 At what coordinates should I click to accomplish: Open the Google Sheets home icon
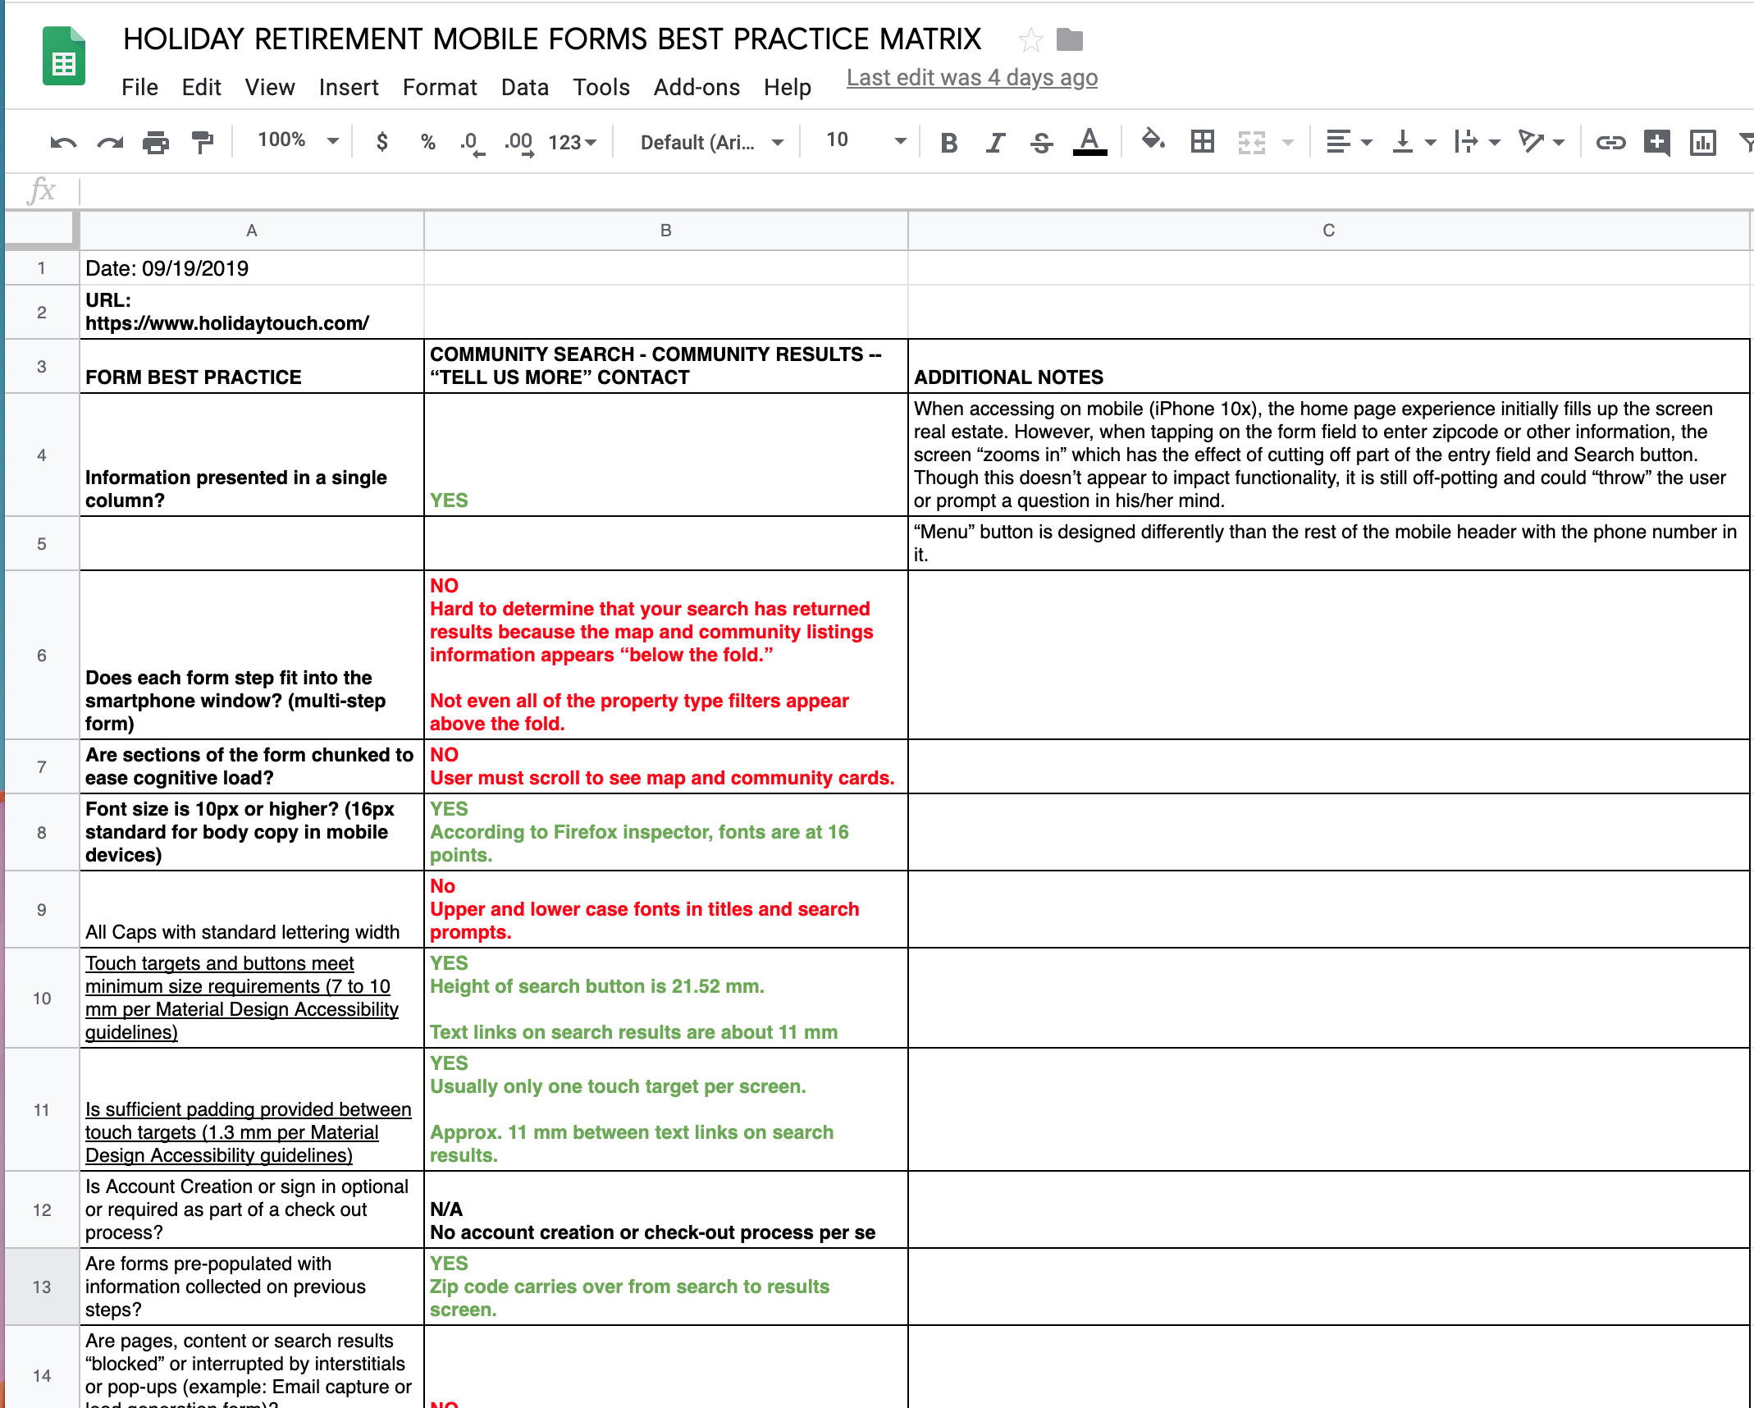click(63, 56)
